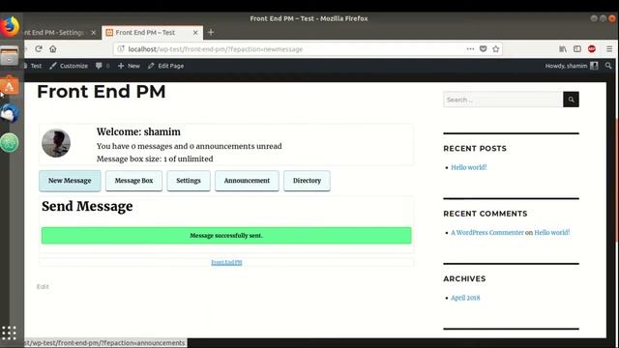Launch Firefox from the dock

pos(10,26)
